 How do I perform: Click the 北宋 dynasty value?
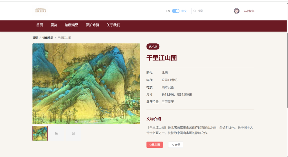click(x=165, y=73)
